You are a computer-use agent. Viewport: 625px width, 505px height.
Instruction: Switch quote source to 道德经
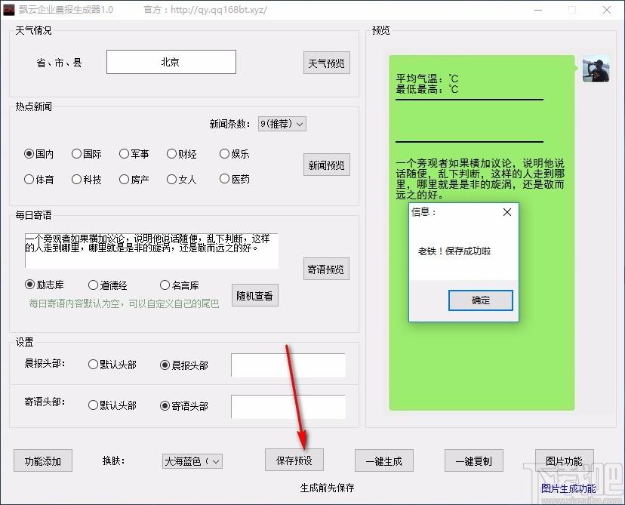[108, 285]
